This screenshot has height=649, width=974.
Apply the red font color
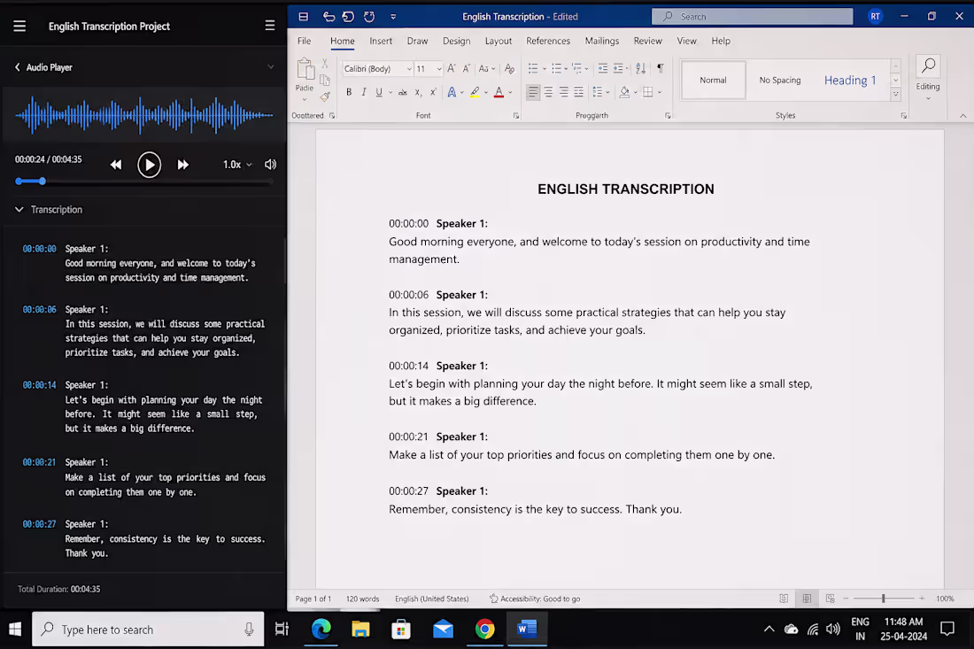pos(499,93)
